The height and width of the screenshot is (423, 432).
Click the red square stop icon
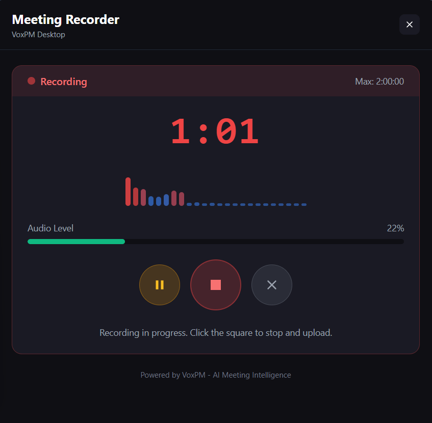coord(216,284)
